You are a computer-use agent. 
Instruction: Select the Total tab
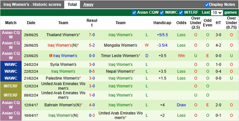point(72,5)
